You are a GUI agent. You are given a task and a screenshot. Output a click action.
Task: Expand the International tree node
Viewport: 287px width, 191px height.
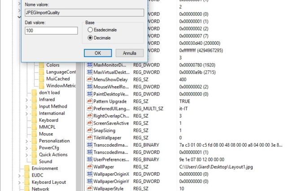27,113
